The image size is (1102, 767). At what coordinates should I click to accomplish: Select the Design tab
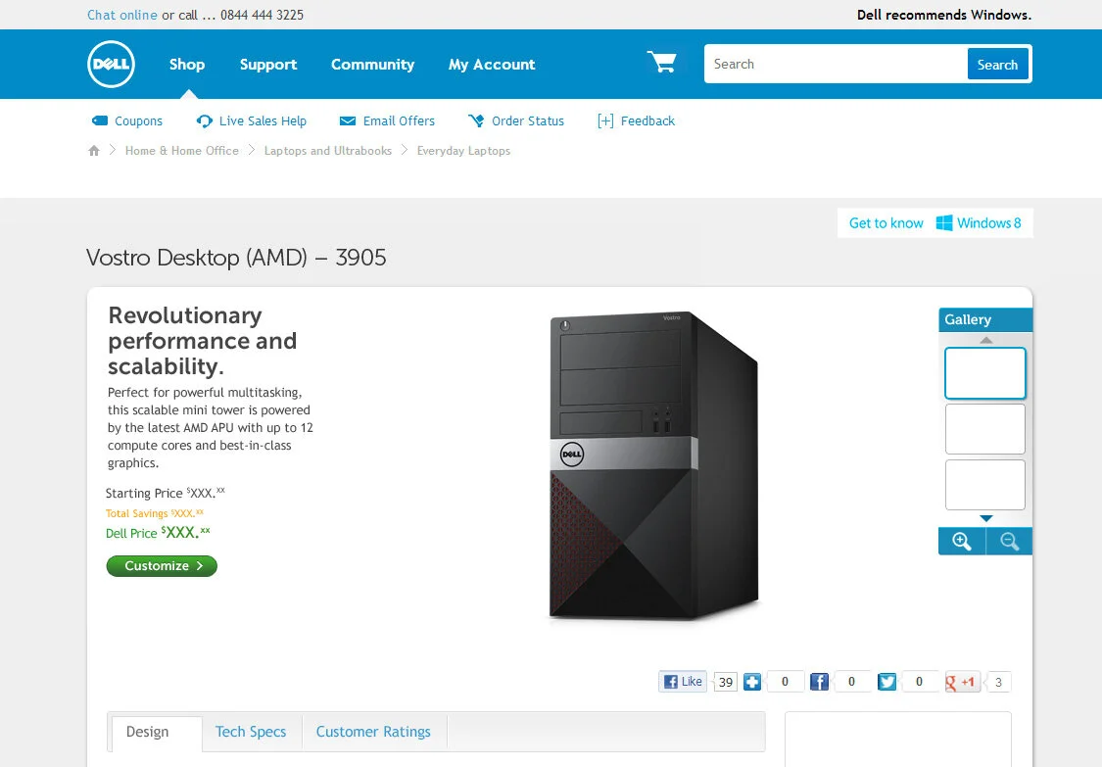click(157, 734)
